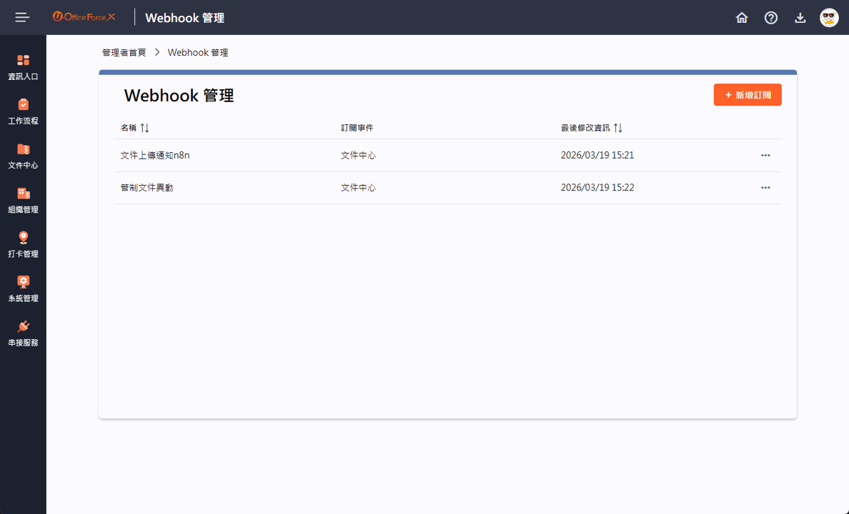
Task: Open 組織管理 in the sidebar
Action: pos(23,200)
